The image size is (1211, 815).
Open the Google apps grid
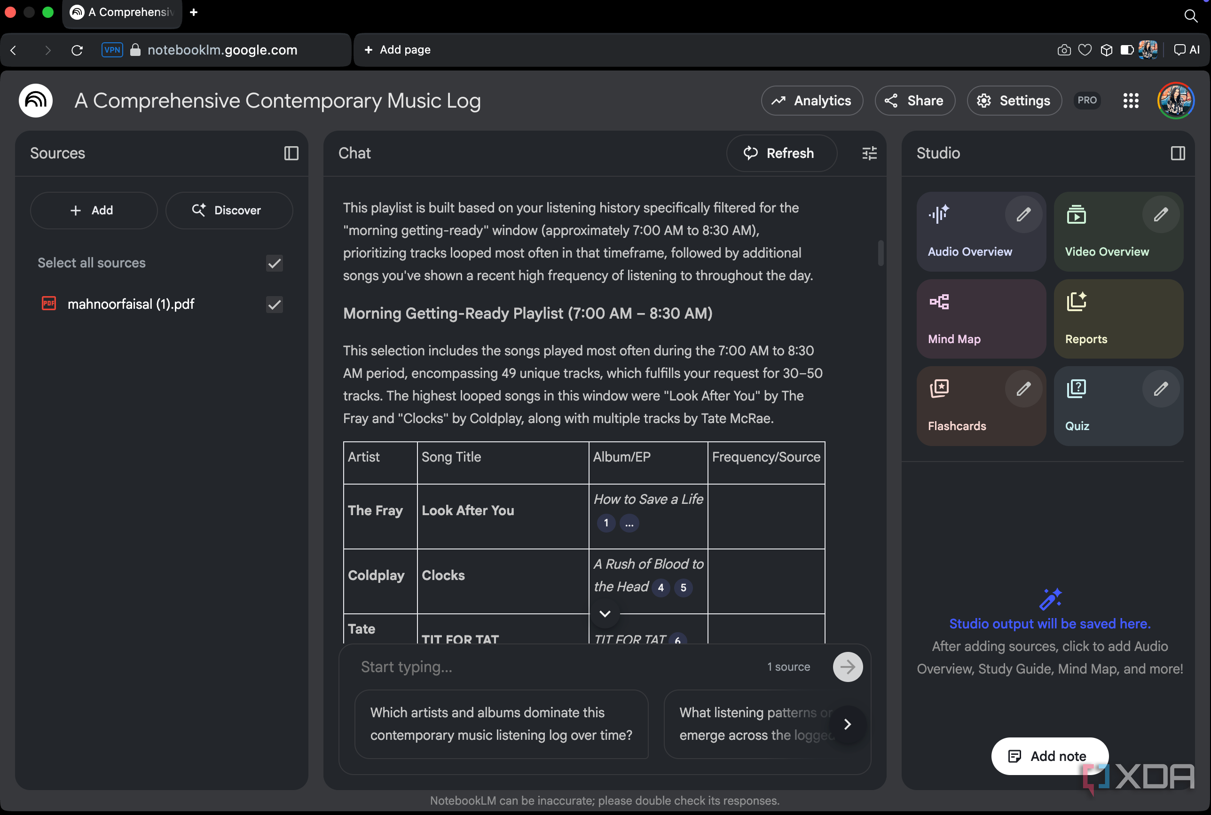coord(1131,100)
